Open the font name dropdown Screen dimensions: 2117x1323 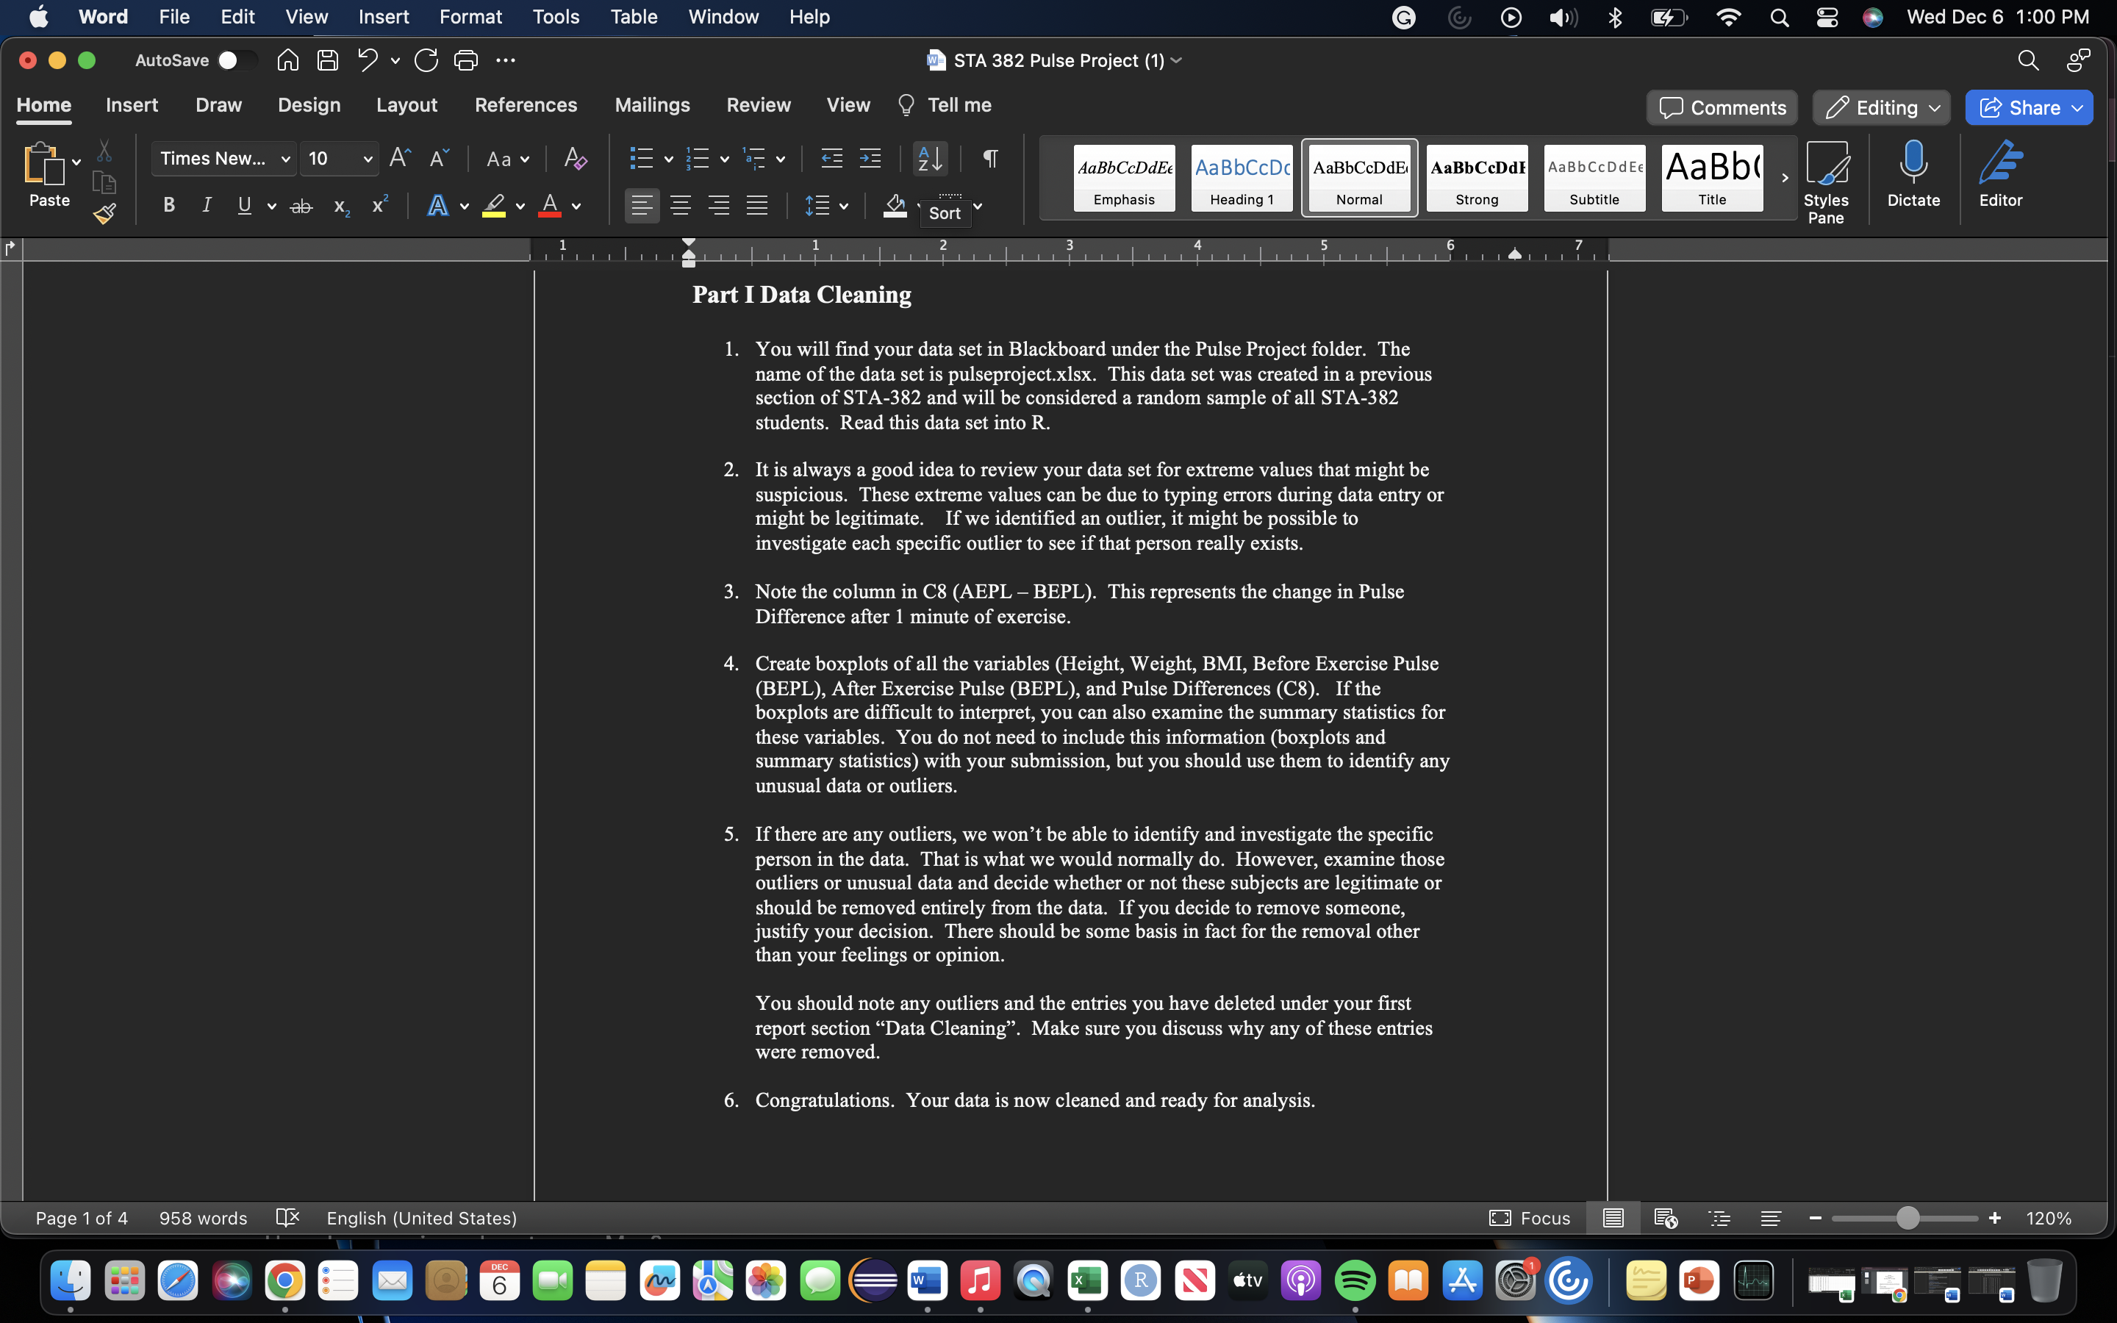click(285, 158)
